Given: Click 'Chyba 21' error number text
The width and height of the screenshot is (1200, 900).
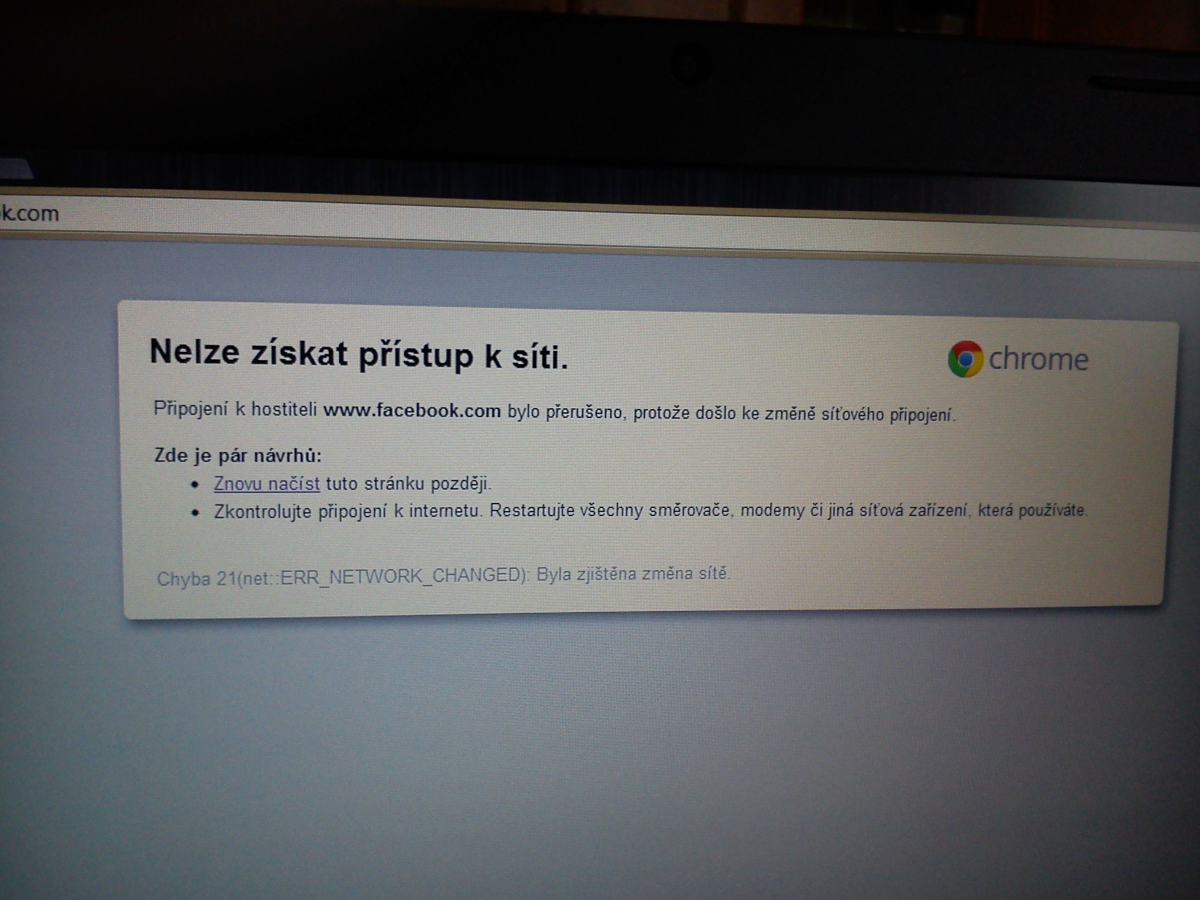Looking at the screenshot, I should coord(196,579).
